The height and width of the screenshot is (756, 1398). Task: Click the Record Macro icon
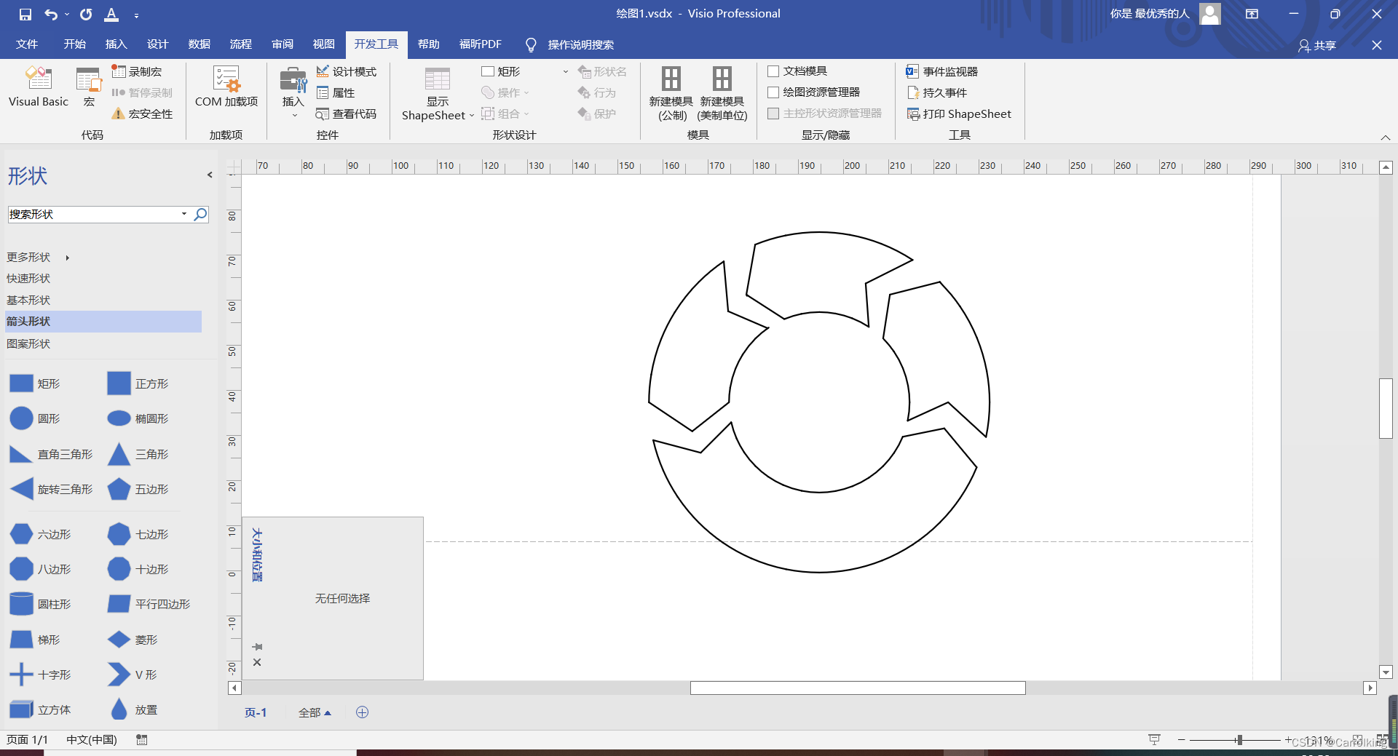(x=119, y=71)
